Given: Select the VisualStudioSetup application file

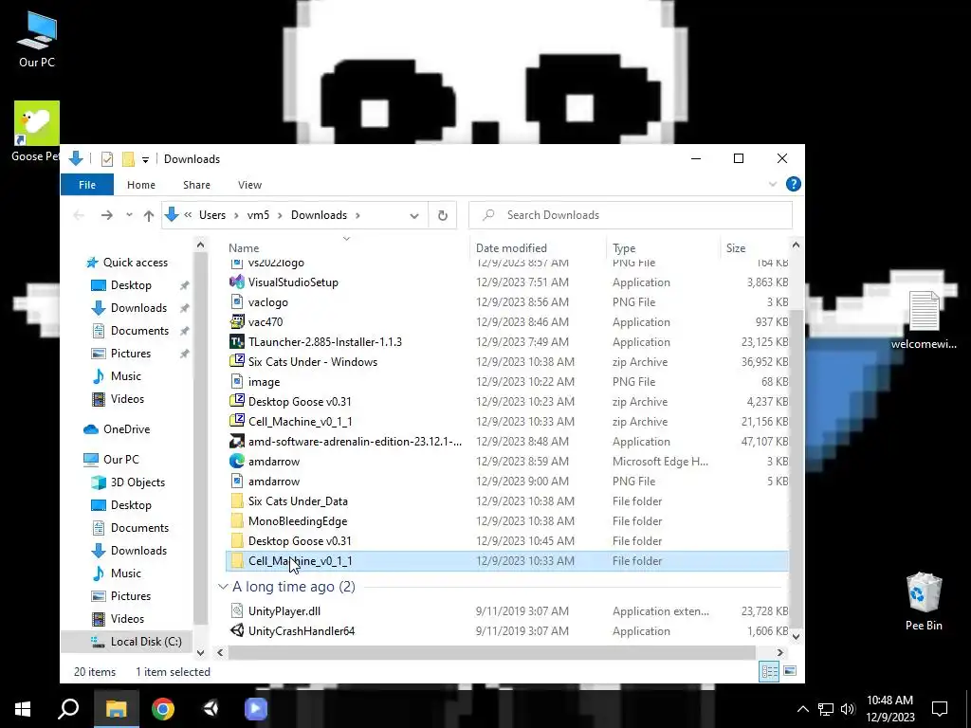Looking at the screenshot, I should (508, 282).
